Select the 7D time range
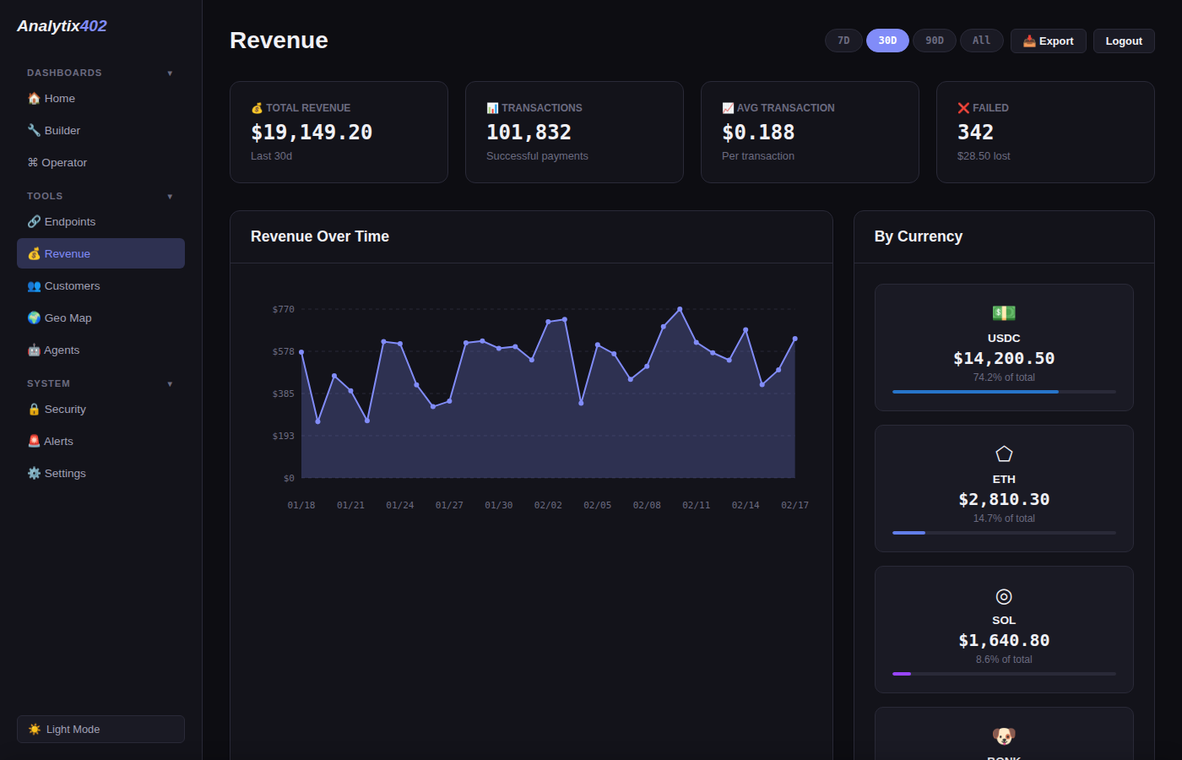This screenshot has width=1182, height=760. 843,41
